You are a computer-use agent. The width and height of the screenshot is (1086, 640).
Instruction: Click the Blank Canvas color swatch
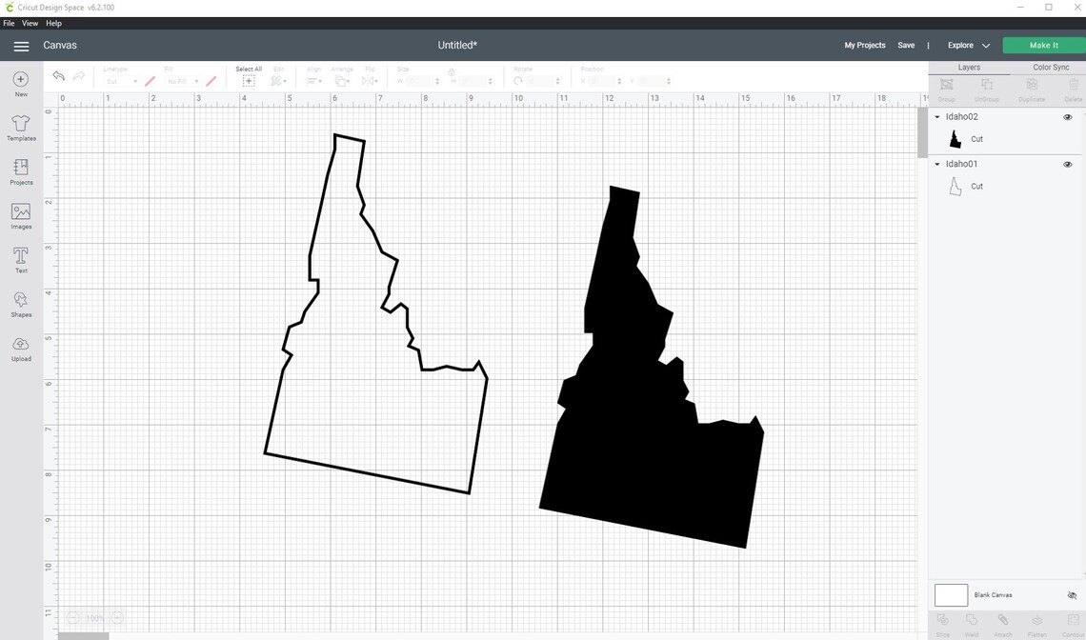pos(950,594)
